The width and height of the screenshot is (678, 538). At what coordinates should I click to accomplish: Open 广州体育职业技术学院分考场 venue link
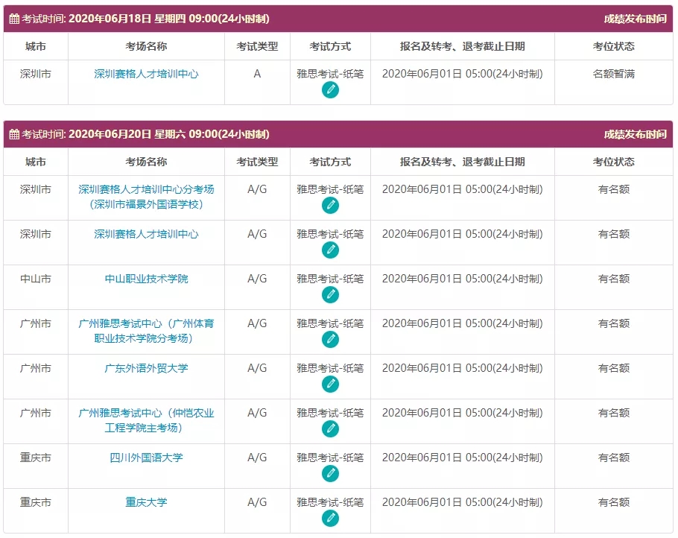[146, 331]
